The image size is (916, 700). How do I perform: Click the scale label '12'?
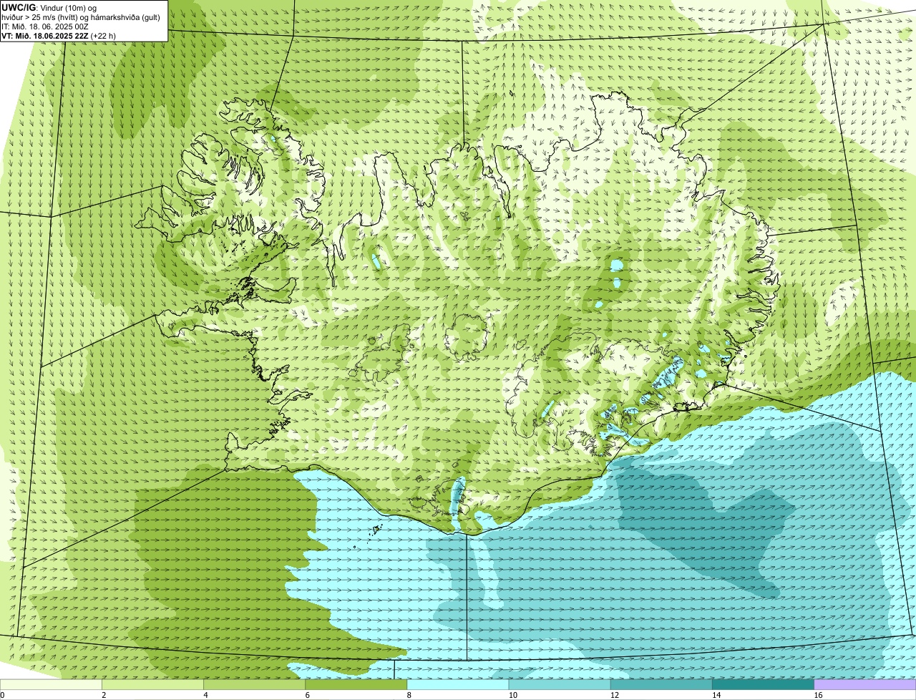tap(614, 695)
